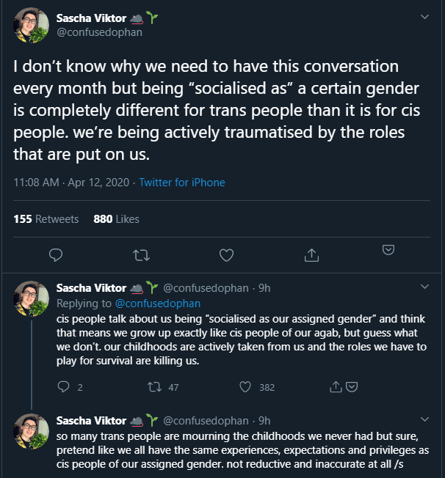Expand the first reply's chevron menu
Image resolution: width=445 pixels, height=478 pixels.
point(424,287)
